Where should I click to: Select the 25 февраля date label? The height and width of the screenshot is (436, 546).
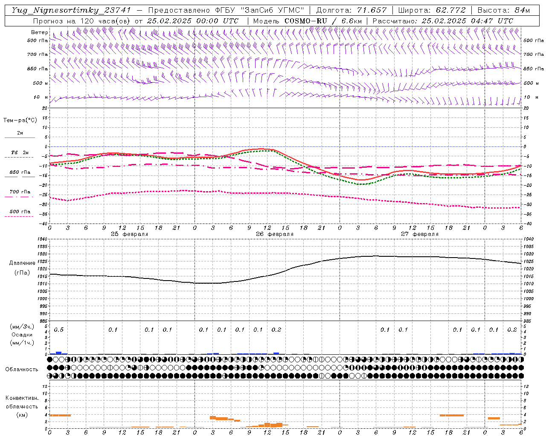(130, 234)
